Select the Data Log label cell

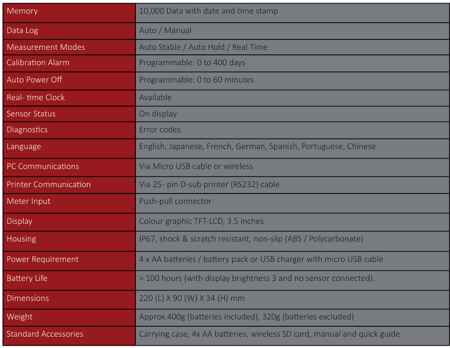coord(22,31)
